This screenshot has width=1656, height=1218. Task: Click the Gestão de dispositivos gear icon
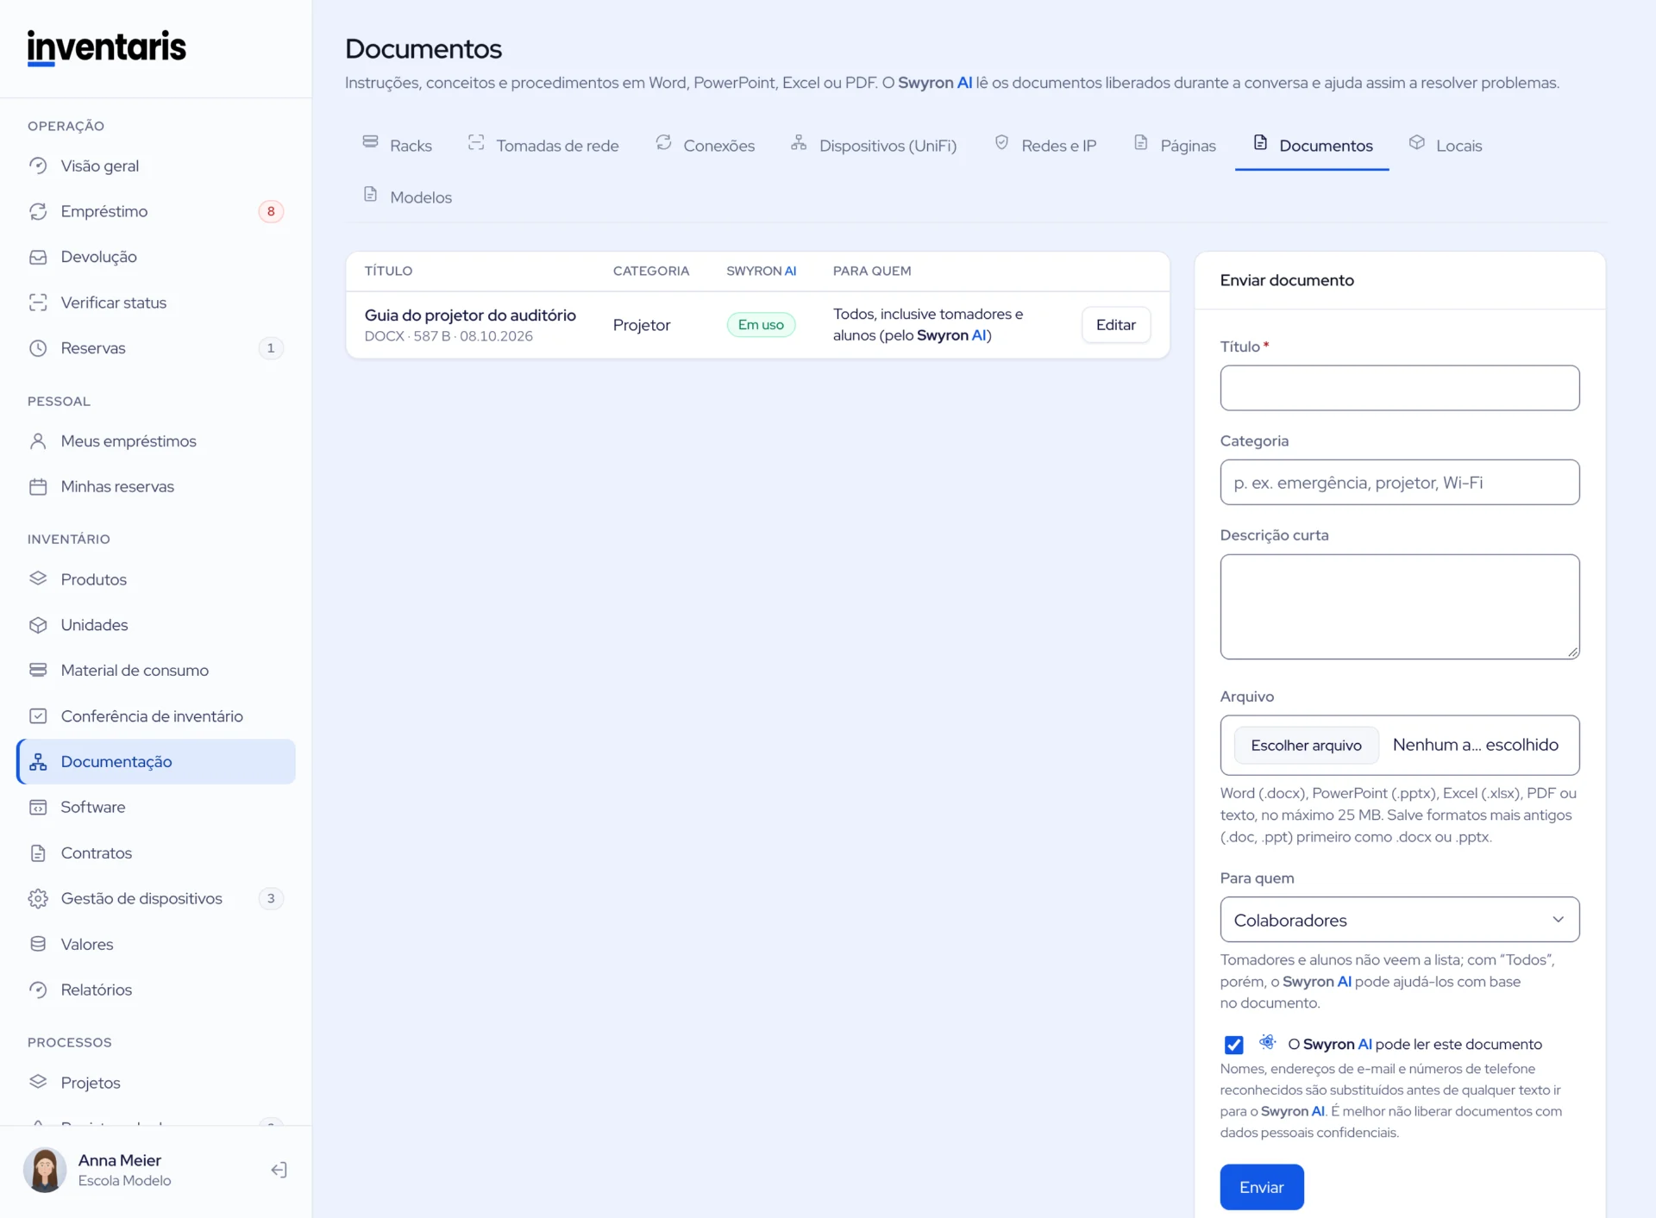pos(38,898)
